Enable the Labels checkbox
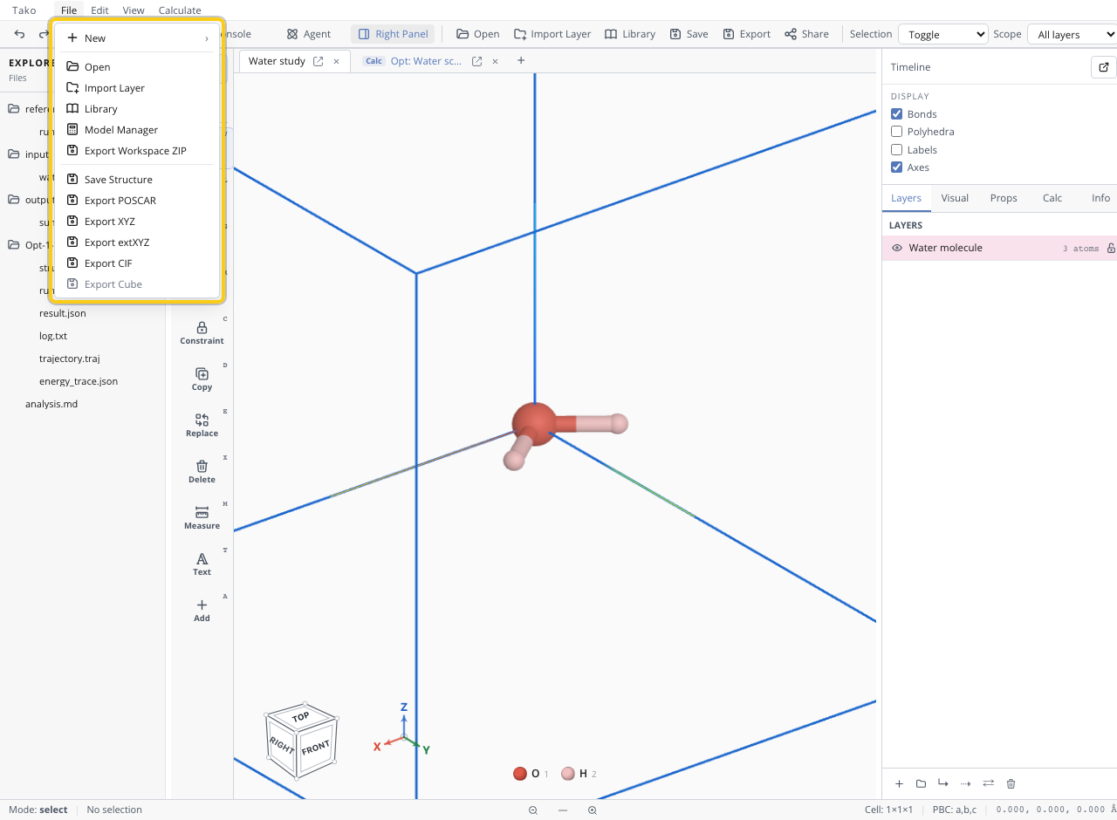This screenshot has width=1117, height=820. [896, 150]
